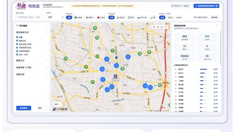Viewport: 235px width, 132px height.
Task: Click the map zoom-out magnifier icon
Action: point(158,27)
